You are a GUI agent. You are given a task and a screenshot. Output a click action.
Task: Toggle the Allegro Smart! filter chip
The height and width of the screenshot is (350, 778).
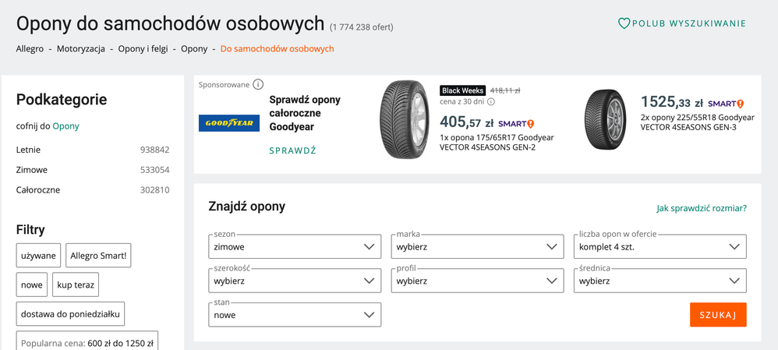(98, 255)
